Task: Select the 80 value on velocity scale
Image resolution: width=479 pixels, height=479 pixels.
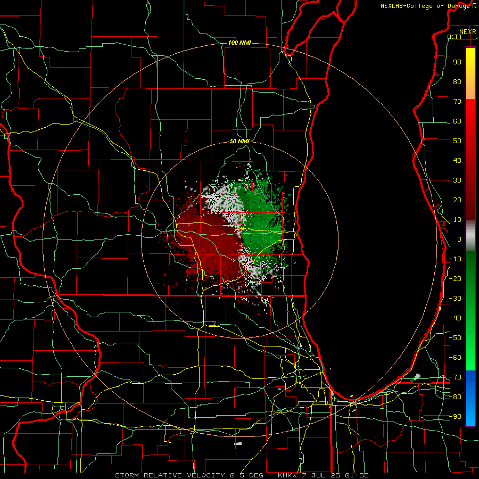Action: 457,81
